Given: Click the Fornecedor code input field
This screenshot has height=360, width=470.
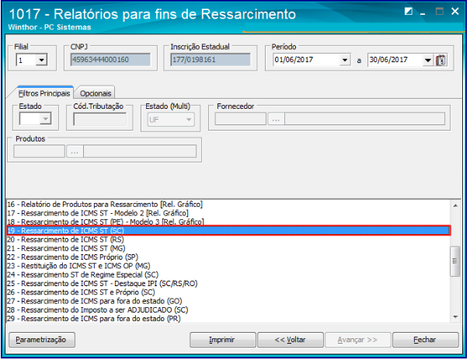Looking at the screenshot, I should [240, 119].
